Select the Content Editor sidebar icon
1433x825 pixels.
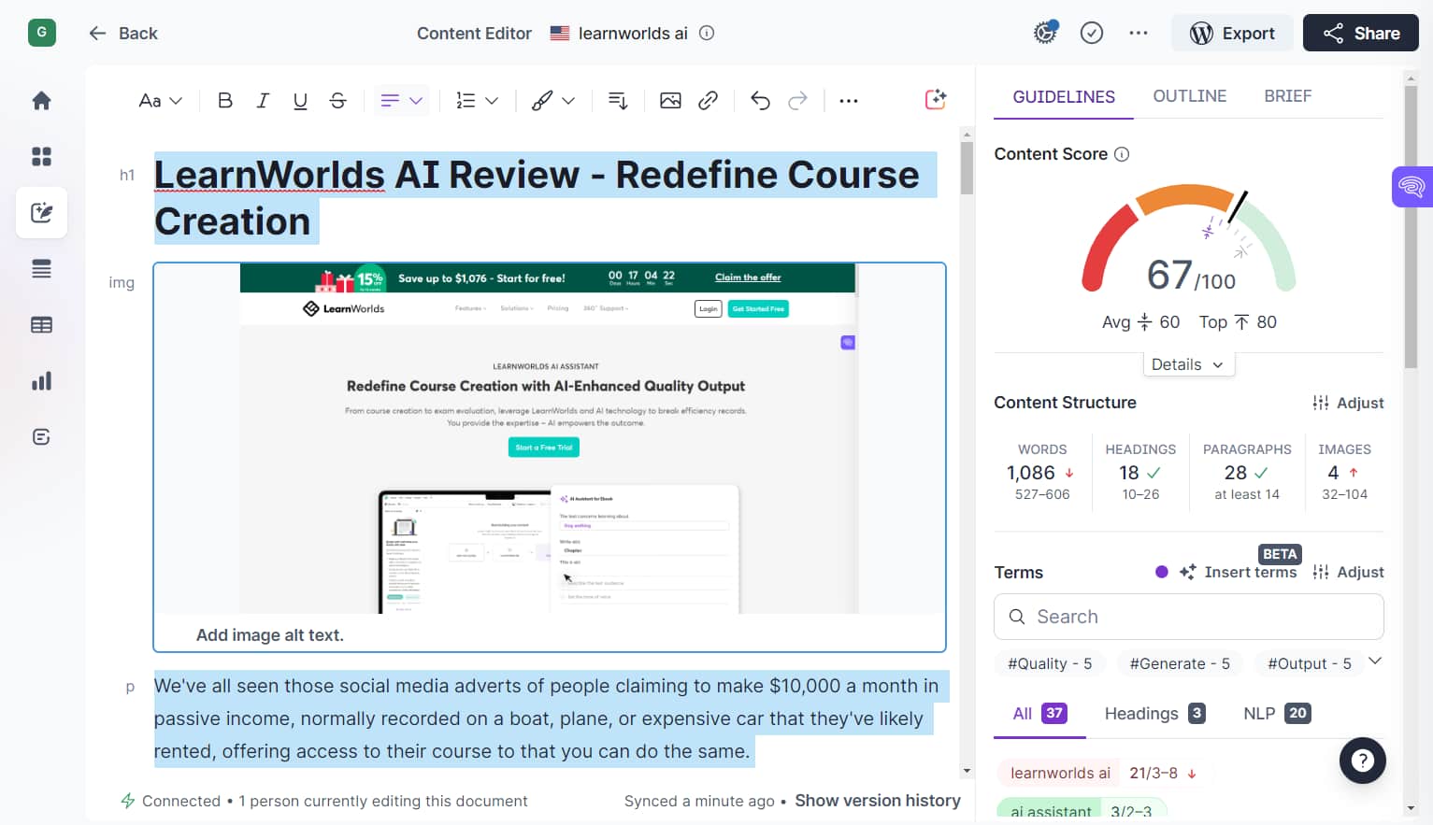pos(41,213)
